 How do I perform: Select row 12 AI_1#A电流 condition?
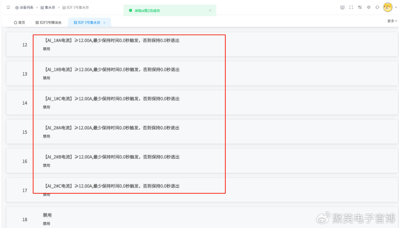(x=111, y=40)
